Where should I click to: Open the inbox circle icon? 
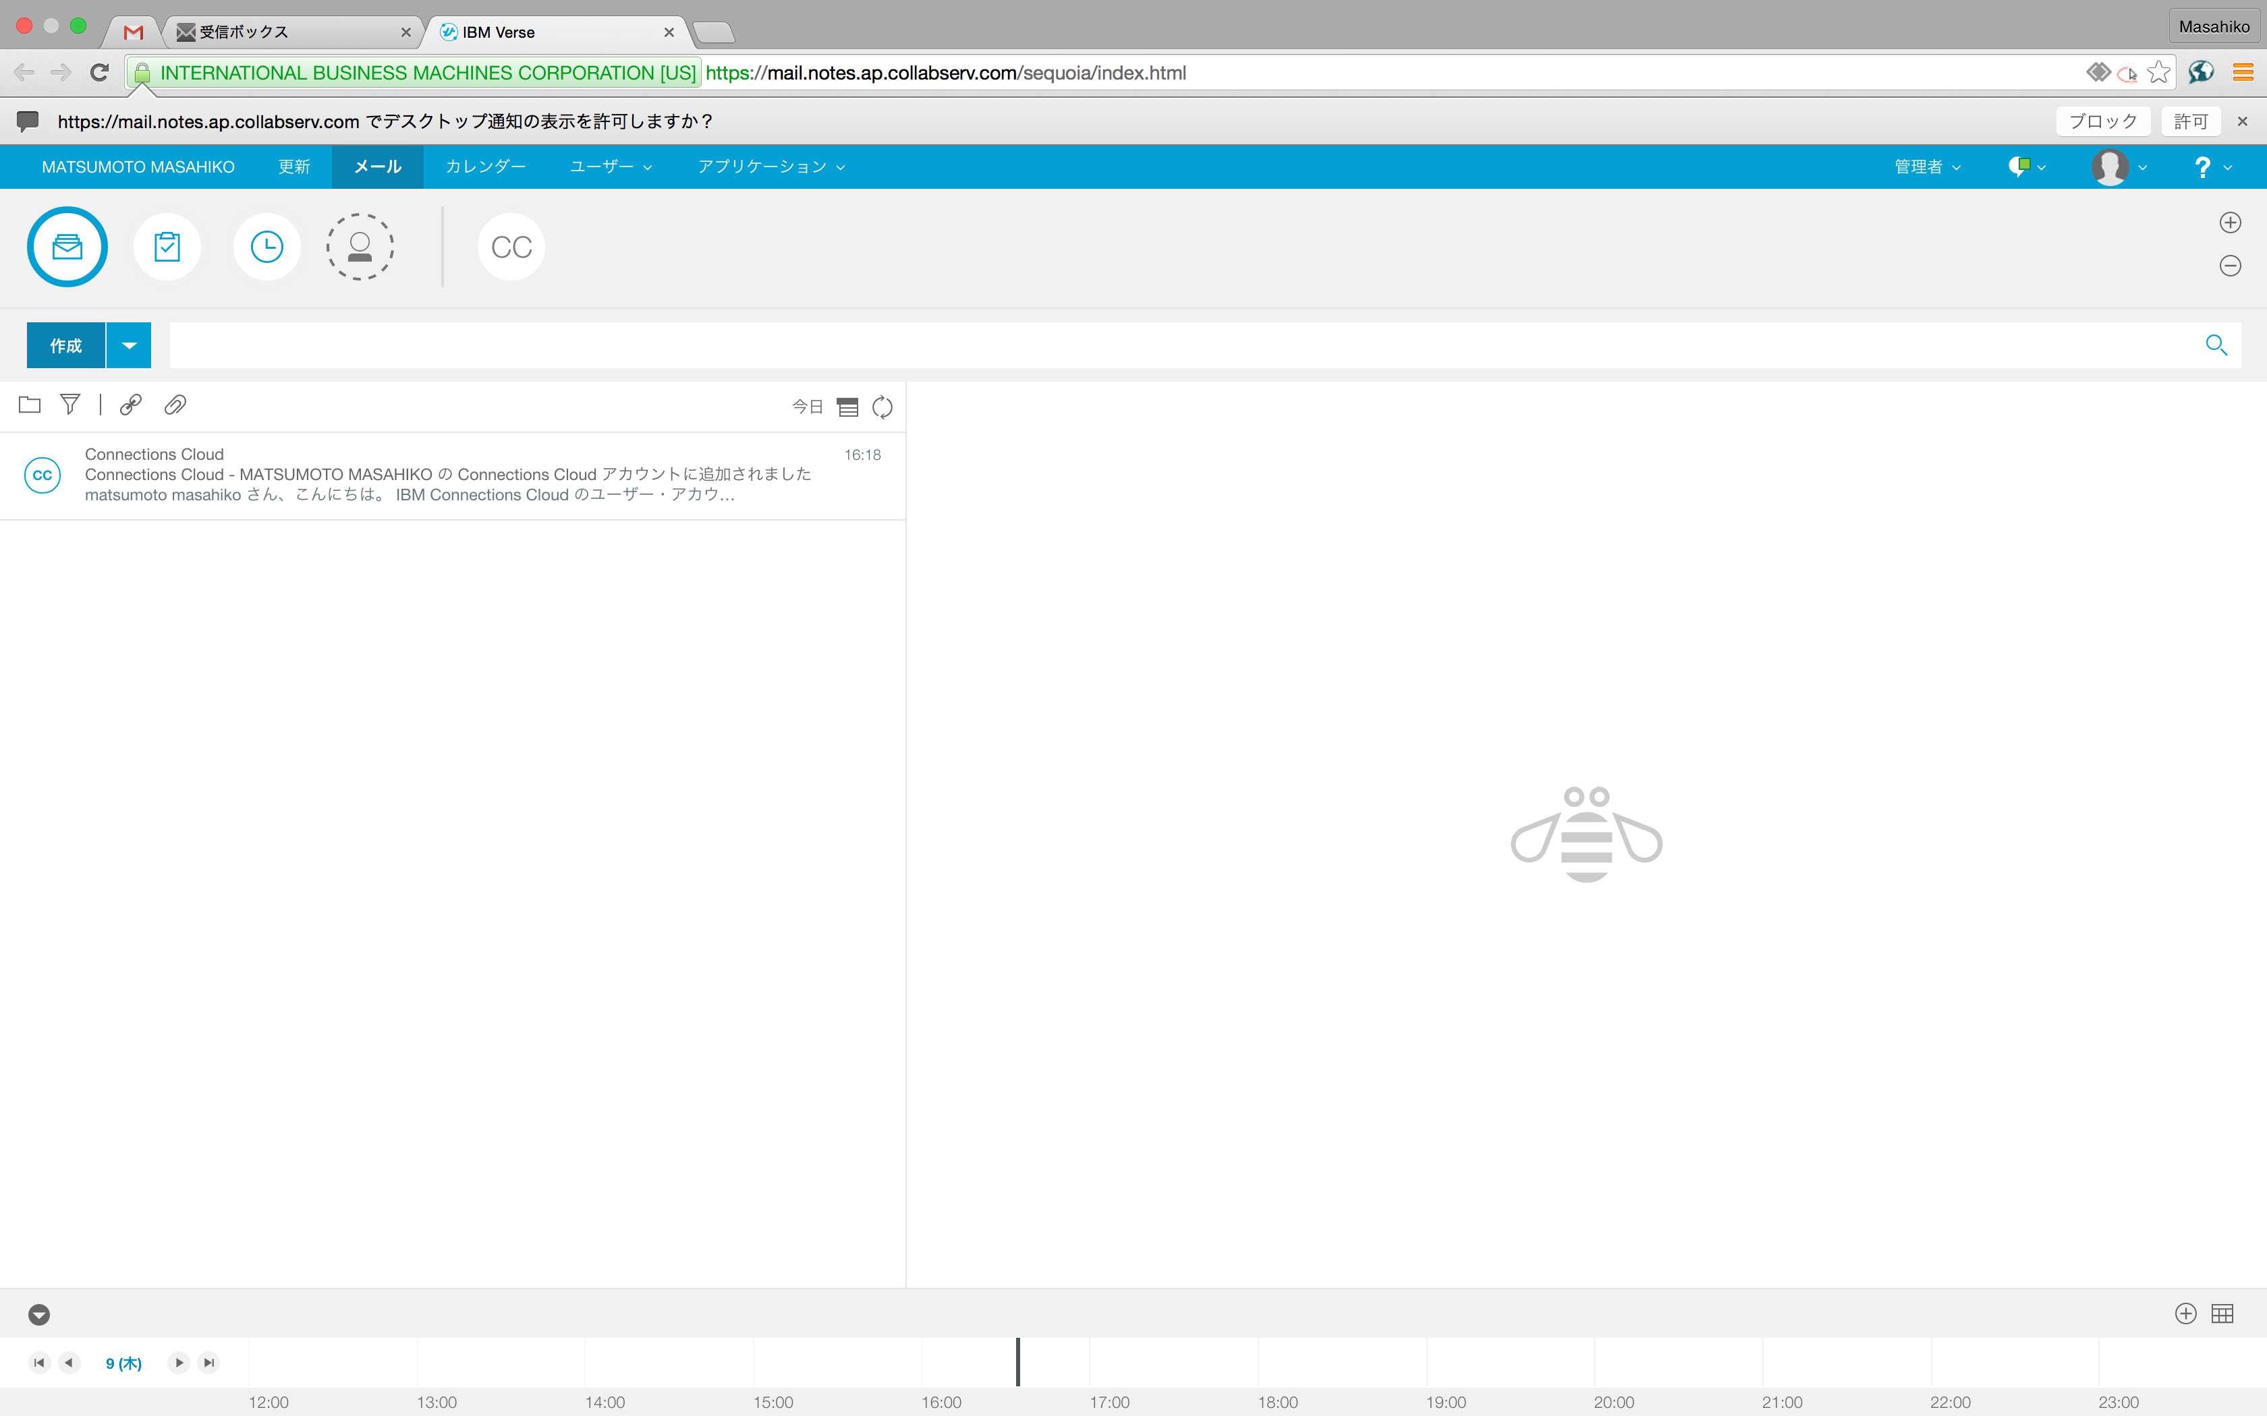[x=67, y=247]
